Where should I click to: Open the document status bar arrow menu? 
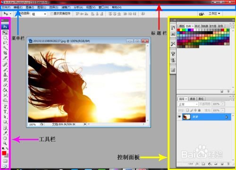point(85,124)
